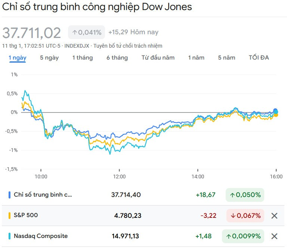Click the Dow Jones endpoint dot on chart
The width and height of the screenshot is (287, 248).
click(276, 111)
